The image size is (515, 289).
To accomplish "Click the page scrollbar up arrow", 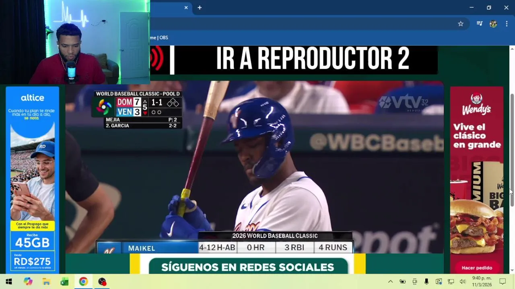I will click(x=512, y=49).
